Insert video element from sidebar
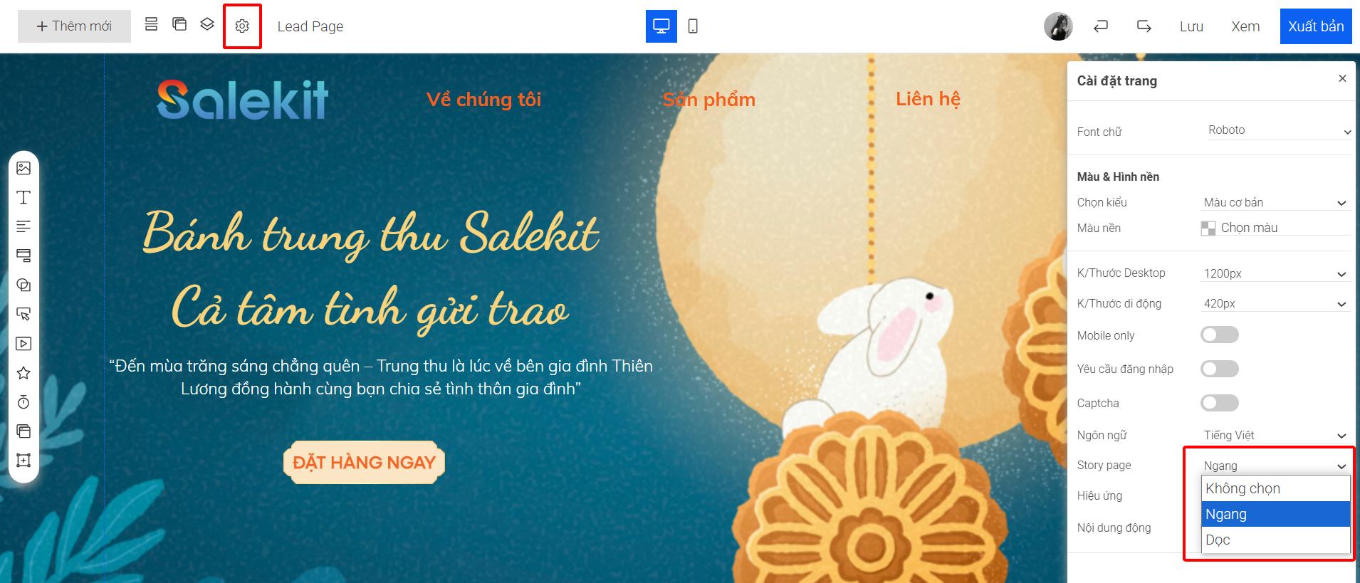The height and width of the screenshot is (583, 1360). click(x=23, y=344)
